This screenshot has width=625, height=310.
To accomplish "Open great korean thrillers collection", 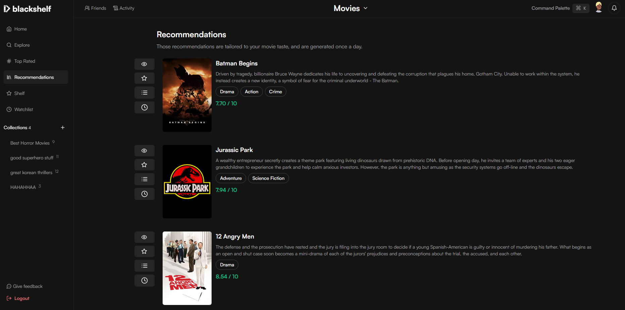I will 34,172.
